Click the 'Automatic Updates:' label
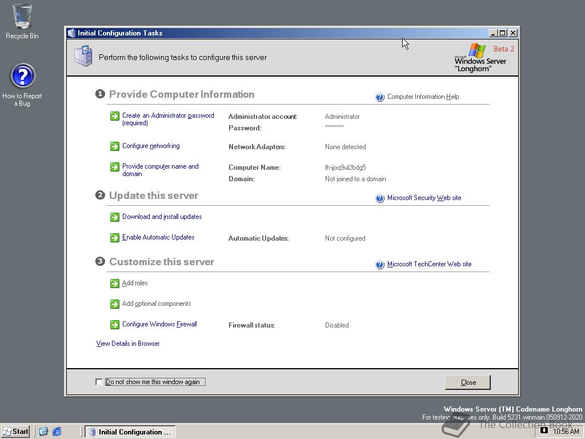Screen dimensions: 585x439 [x=258, y=238]
